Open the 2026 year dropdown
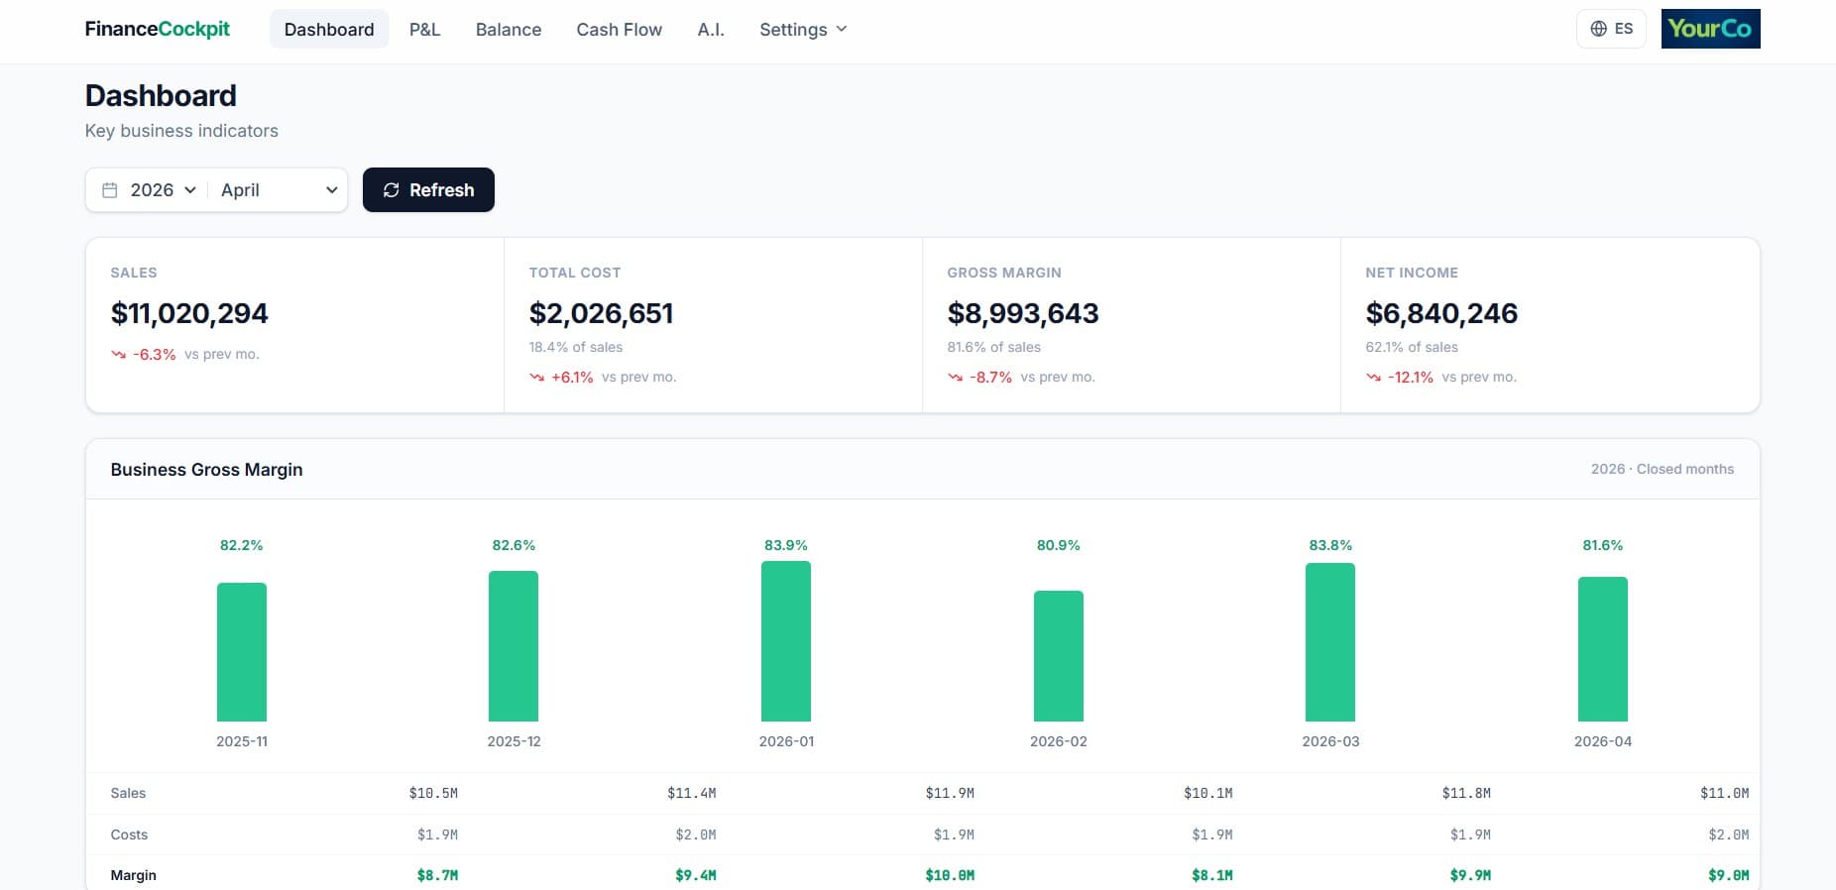Image resolution: width=1836 pixels, height=890 pixels. coord(164,190)
